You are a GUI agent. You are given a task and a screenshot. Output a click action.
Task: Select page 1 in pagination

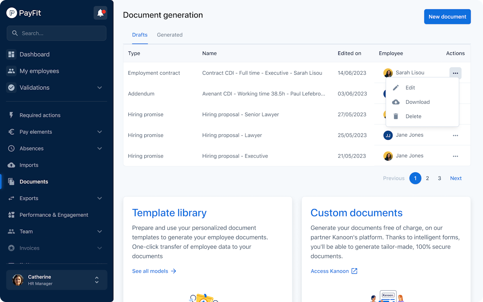[x=415, y=178]
